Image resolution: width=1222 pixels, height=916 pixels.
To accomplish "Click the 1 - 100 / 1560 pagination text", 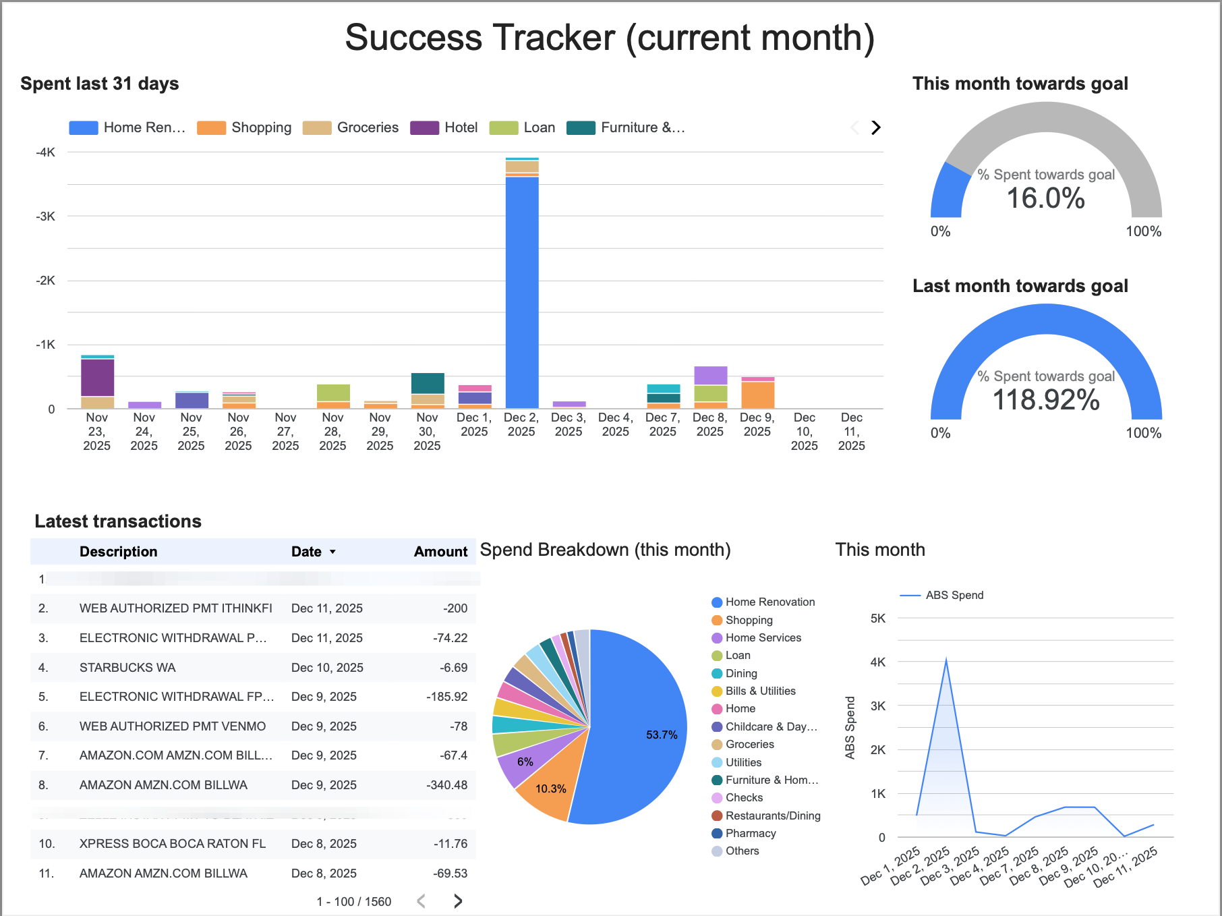I will [x=354, y=902].
